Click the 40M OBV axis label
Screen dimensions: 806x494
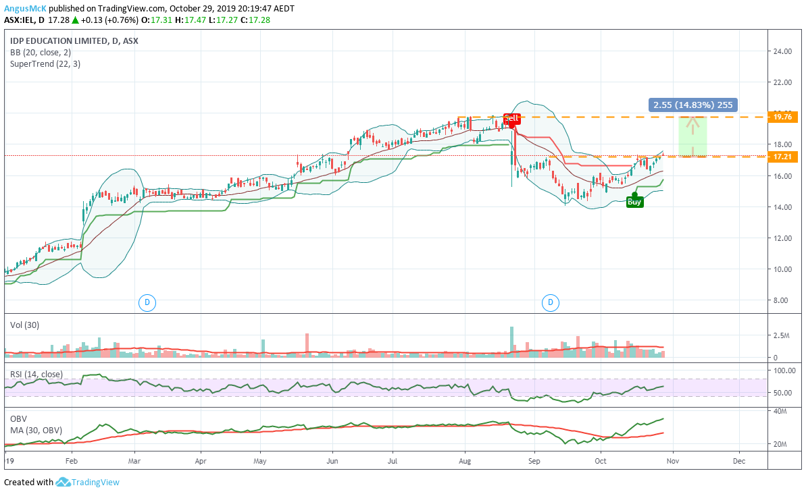(x=780, y=411)
